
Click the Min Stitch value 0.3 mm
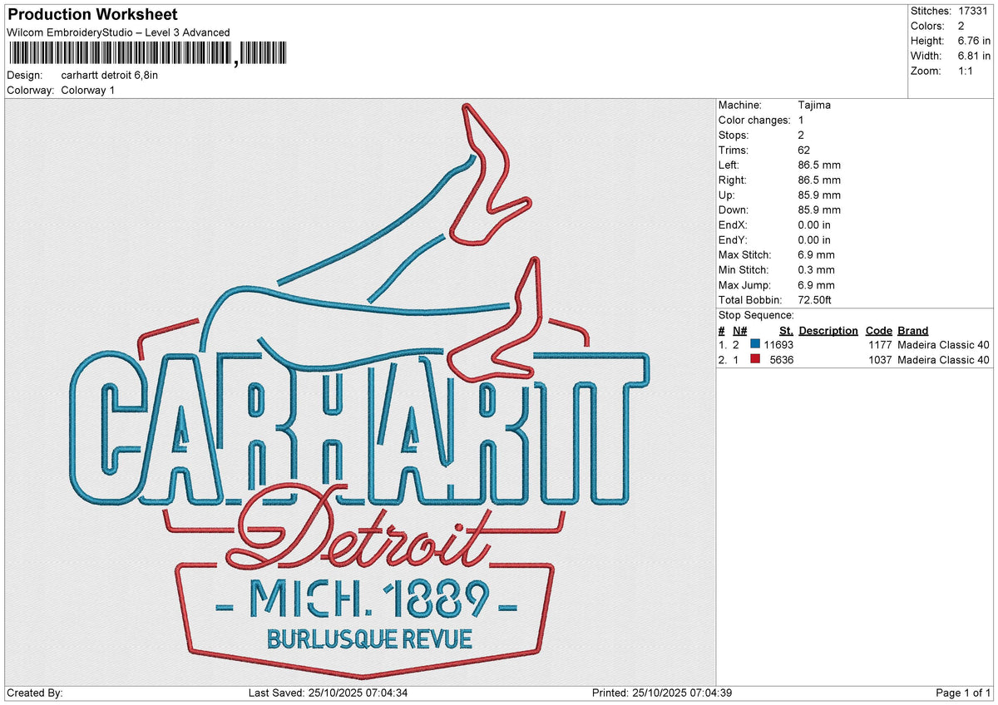816,269
